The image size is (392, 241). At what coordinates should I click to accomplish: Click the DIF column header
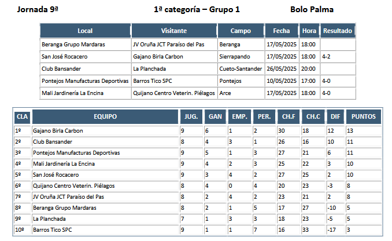click(x=335, y=116)
